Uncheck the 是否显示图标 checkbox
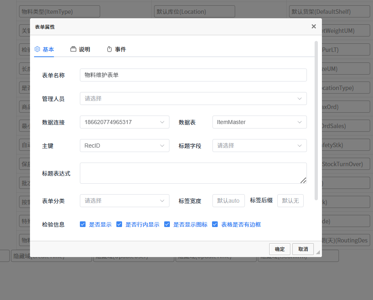The width and height of the screenshot is (373, 300). pos(167,224)
